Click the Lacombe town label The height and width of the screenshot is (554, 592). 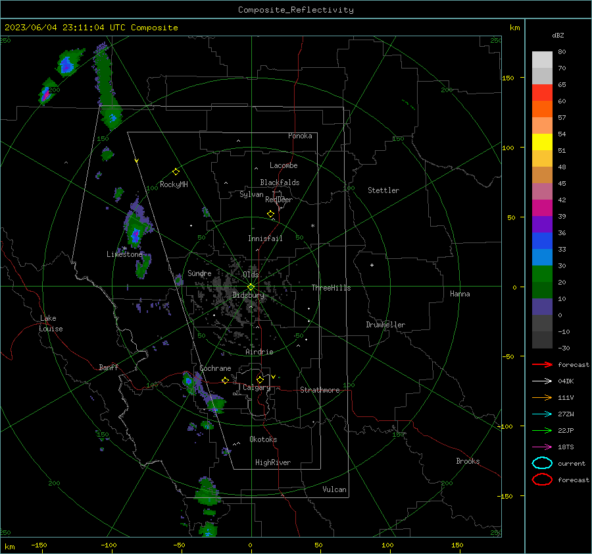coord(284,165)
